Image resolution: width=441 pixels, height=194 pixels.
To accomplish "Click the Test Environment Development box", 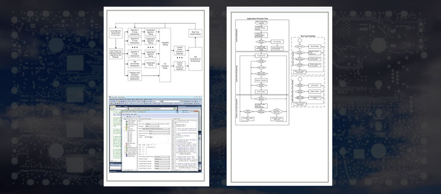I will point(135,64).
